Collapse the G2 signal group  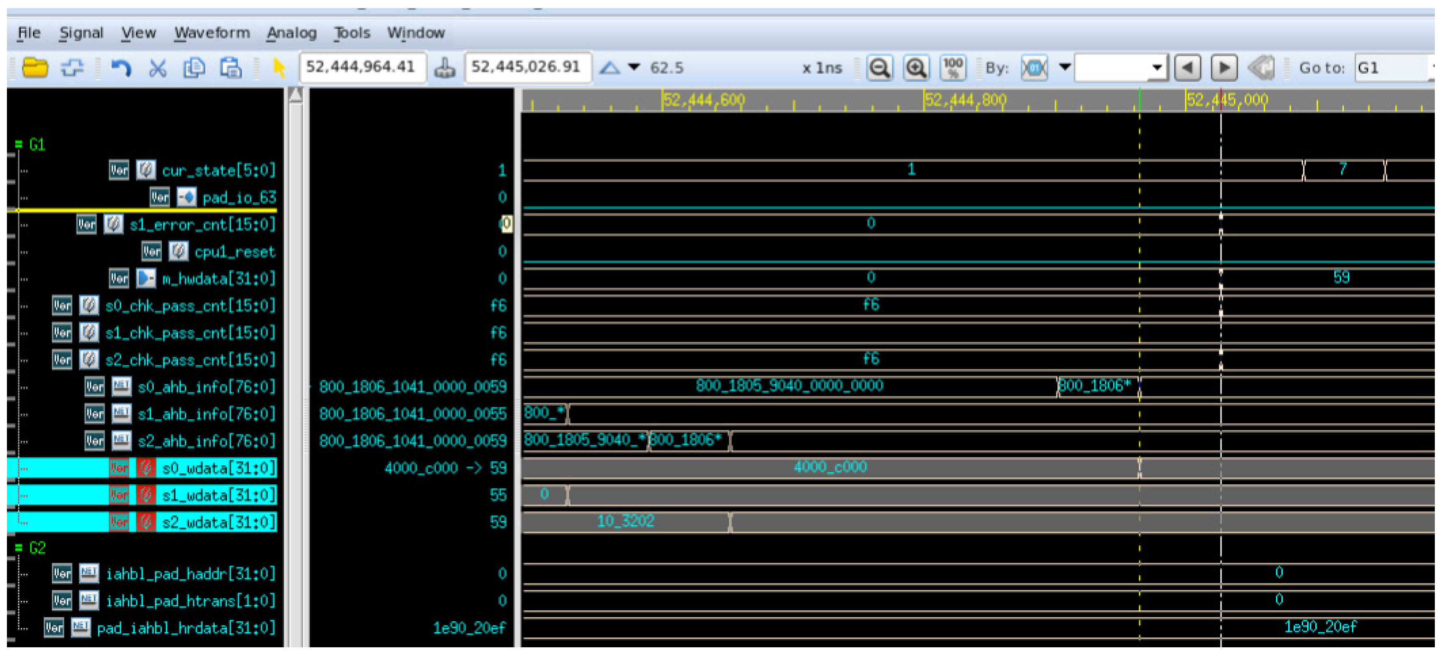pos(19,547)
